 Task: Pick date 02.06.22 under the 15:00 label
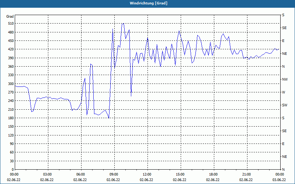180,180
